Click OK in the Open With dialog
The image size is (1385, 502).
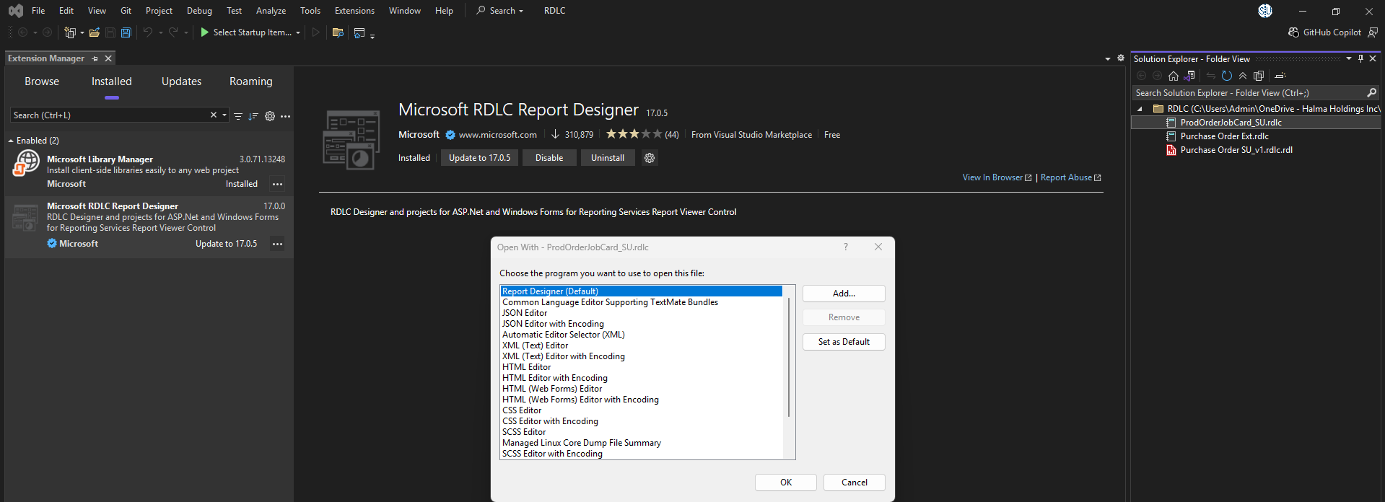tap(786, 483)
